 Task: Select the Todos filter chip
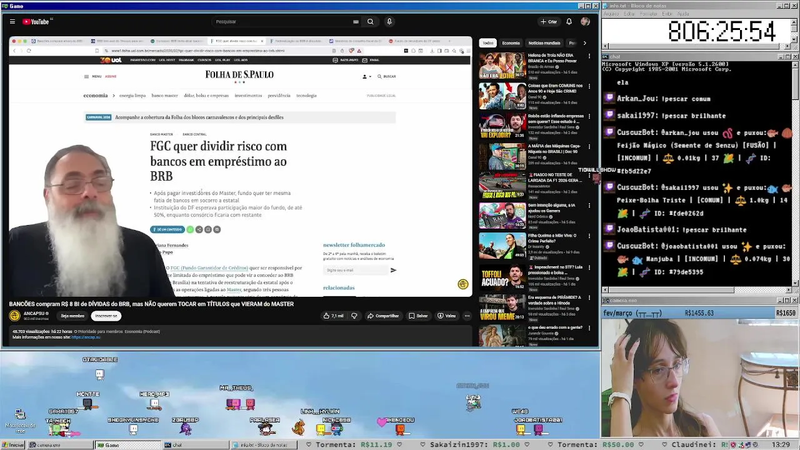(488, 43)
